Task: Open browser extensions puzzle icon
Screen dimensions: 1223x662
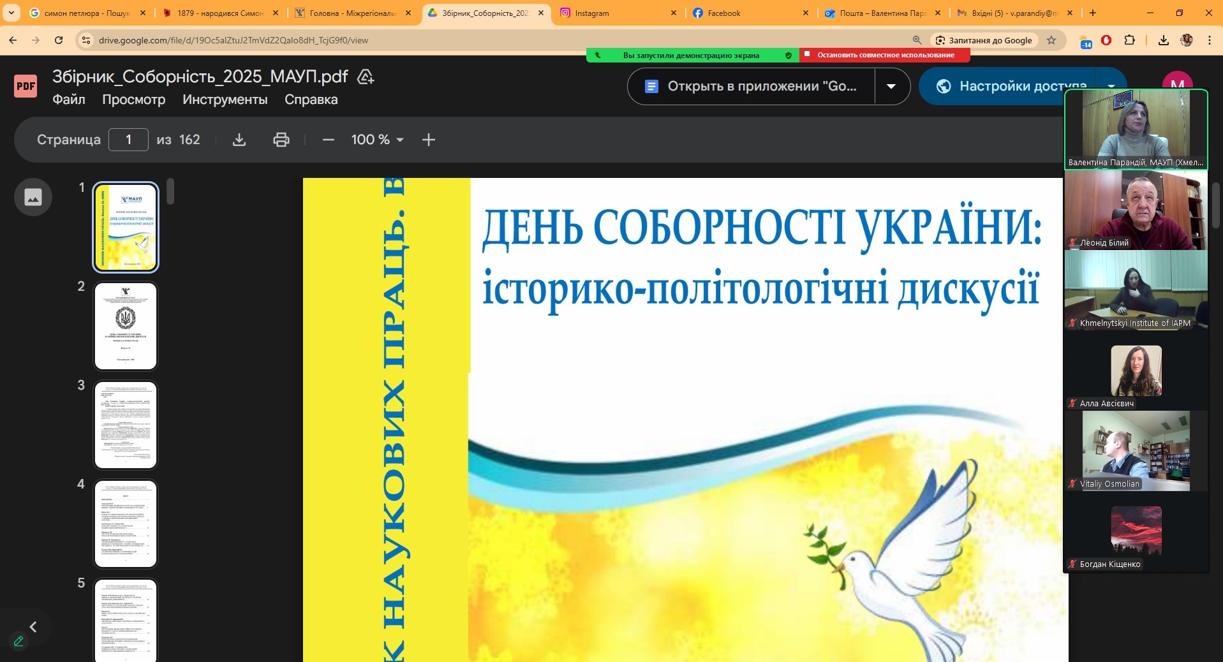Action: coord(1129,40)
